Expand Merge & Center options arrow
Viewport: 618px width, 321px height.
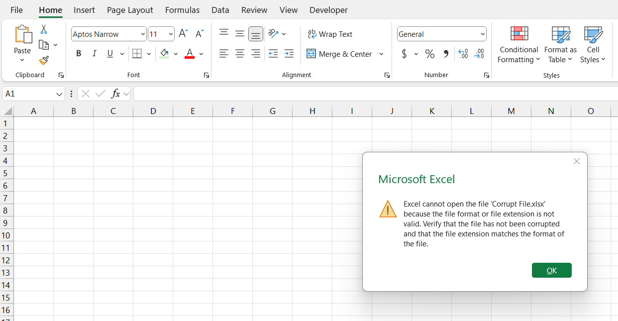pyautogui.click(x=382, y=54)
